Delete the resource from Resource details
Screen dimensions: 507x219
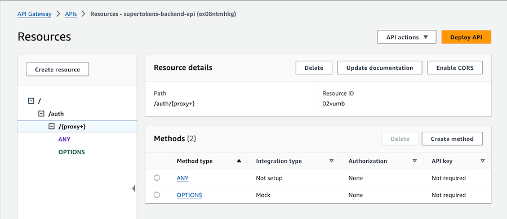pyautogui.click(x=314, y=68)
